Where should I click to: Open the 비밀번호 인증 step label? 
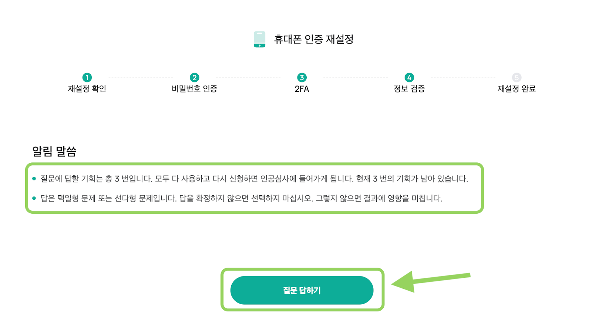pos(194,89)
